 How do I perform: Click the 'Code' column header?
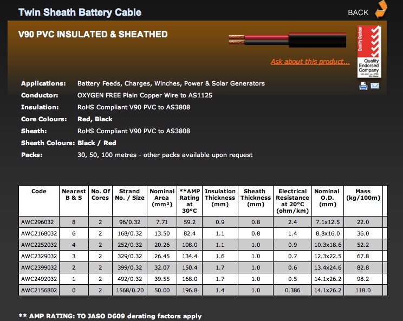click(x=39, y=191)
